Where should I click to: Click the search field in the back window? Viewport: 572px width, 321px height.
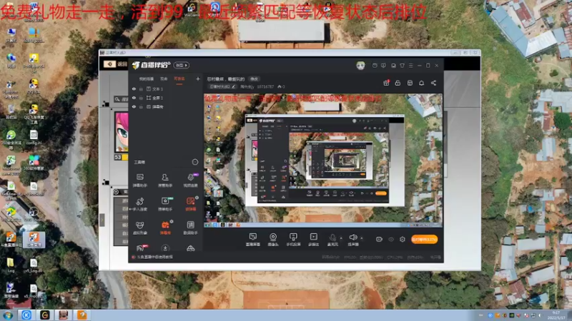[x=121, y=99]
